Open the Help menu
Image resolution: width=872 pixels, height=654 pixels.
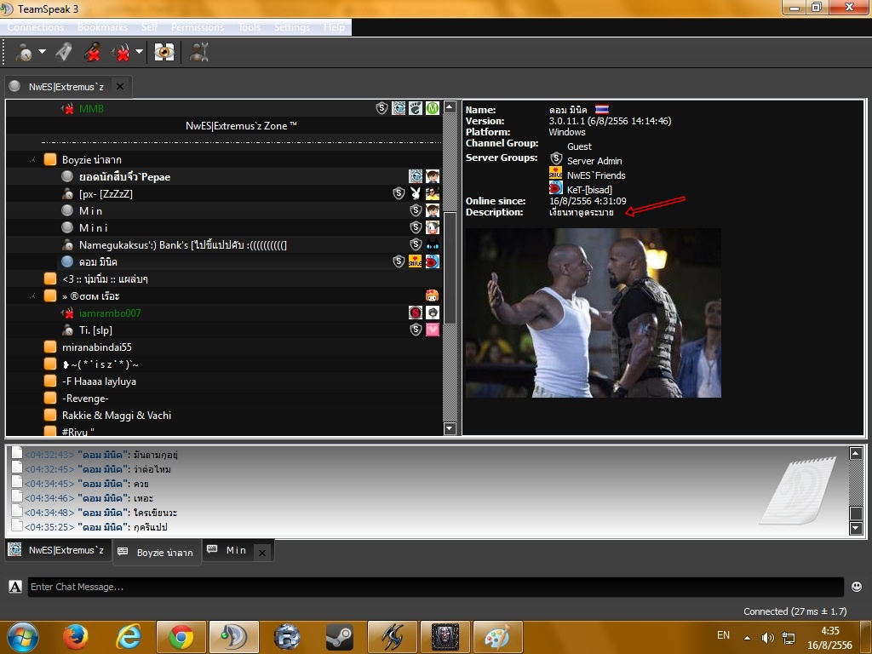click(x=334, y=27)
